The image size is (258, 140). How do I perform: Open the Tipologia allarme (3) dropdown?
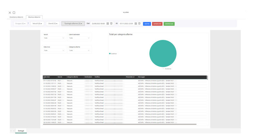[x=73, y=24]
